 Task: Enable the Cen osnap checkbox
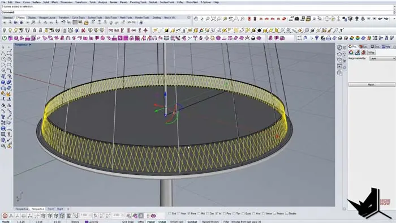208,213
